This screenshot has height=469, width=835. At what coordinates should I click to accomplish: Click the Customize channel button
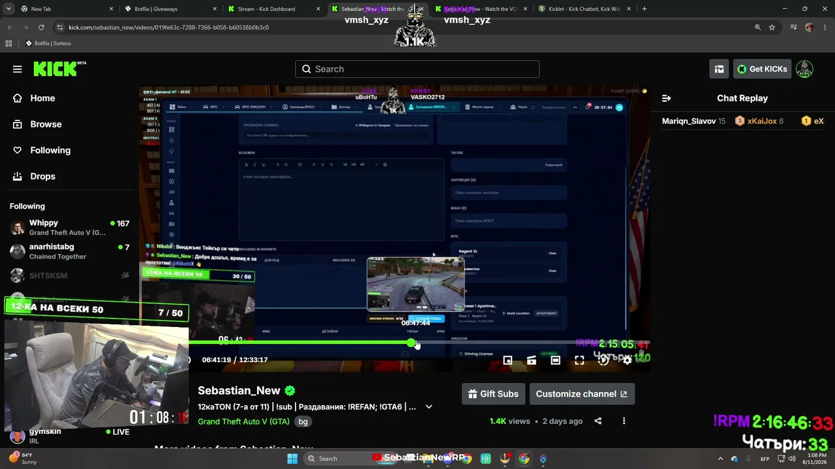pyautogui.click(x=582, y=394)
